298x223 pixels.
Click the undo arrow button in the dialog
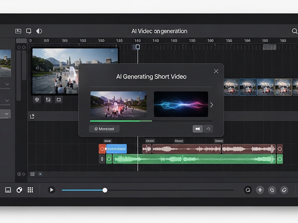208,129
